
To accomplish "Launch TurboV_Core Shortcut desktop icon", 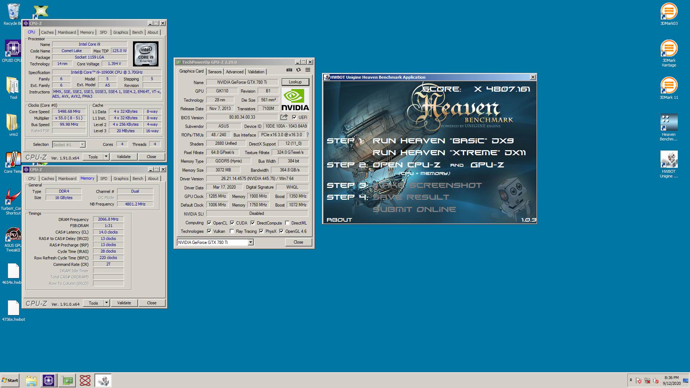I will (x=13, y=201).
